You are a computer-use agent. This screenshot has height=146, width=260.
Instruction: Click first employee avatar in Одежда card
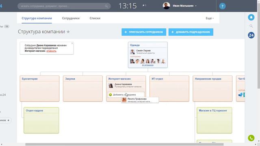point(132,61)
